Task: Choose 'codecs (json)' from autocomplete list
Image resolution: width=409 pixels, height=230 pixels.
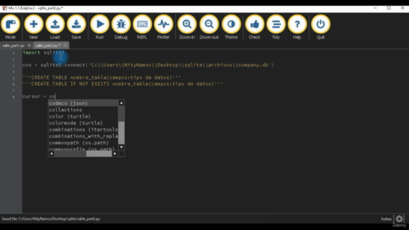Action: click(x=83, y=103)
